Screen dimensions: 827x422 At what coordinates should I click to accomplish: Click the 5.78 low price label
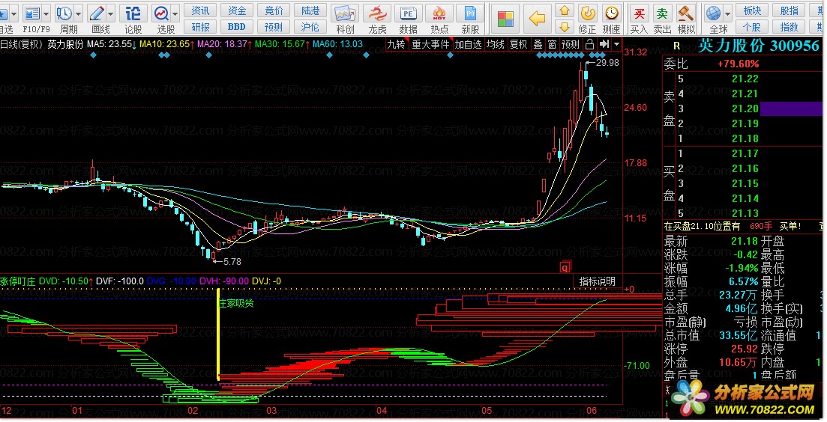pyautogui.click(x=232, y=262)
